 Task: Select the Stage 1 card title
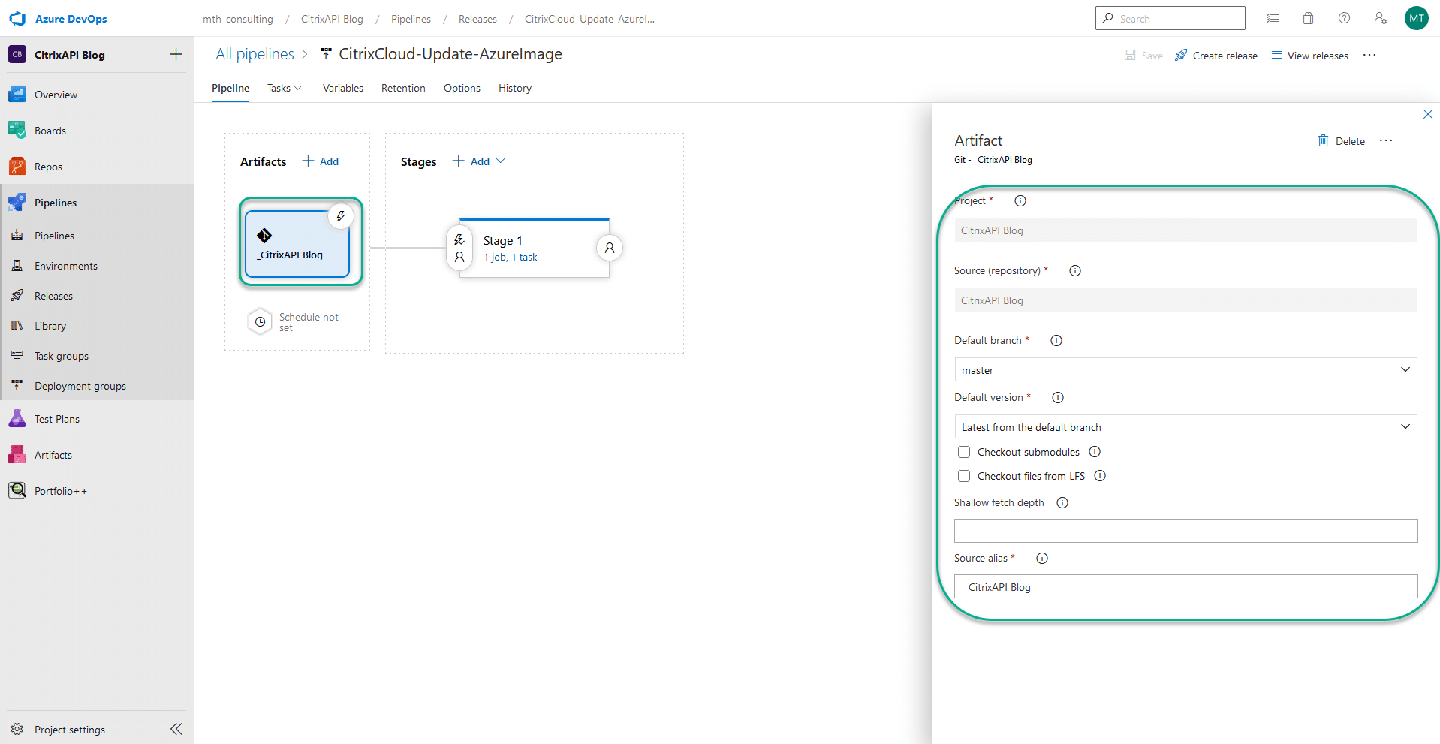[502, 240]
